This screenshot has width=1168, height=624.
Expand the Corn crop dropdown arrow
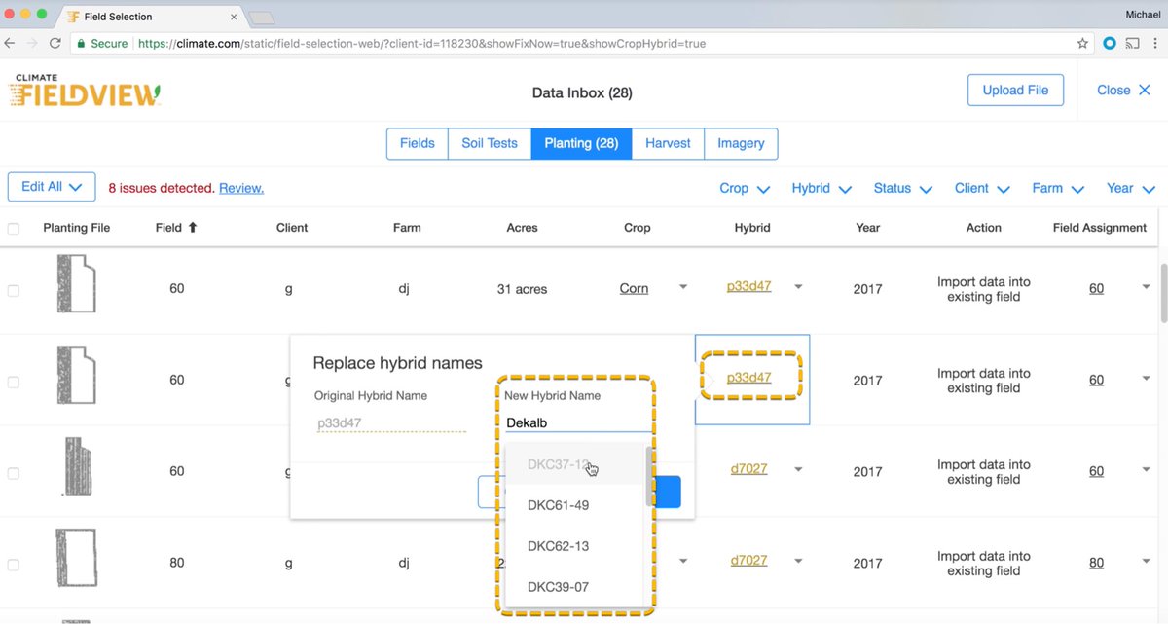tap(682, 287)
